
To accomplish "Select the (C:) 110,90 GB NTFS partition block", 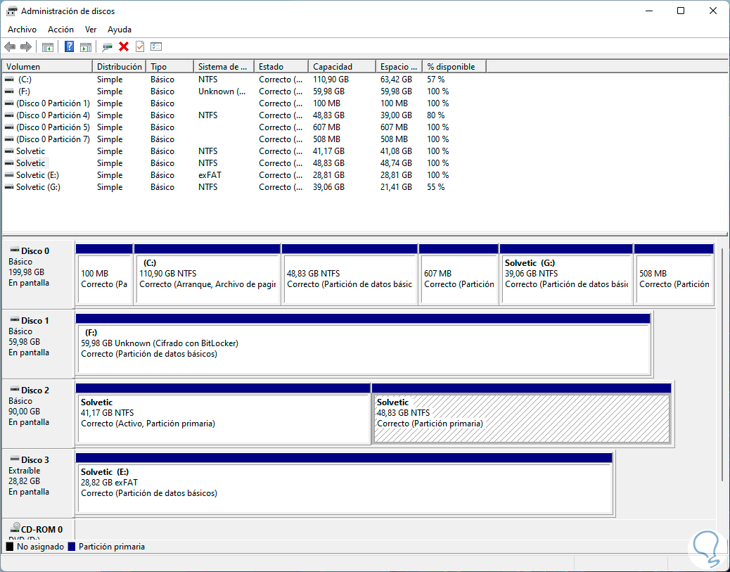I will click(x=207, y=274).
